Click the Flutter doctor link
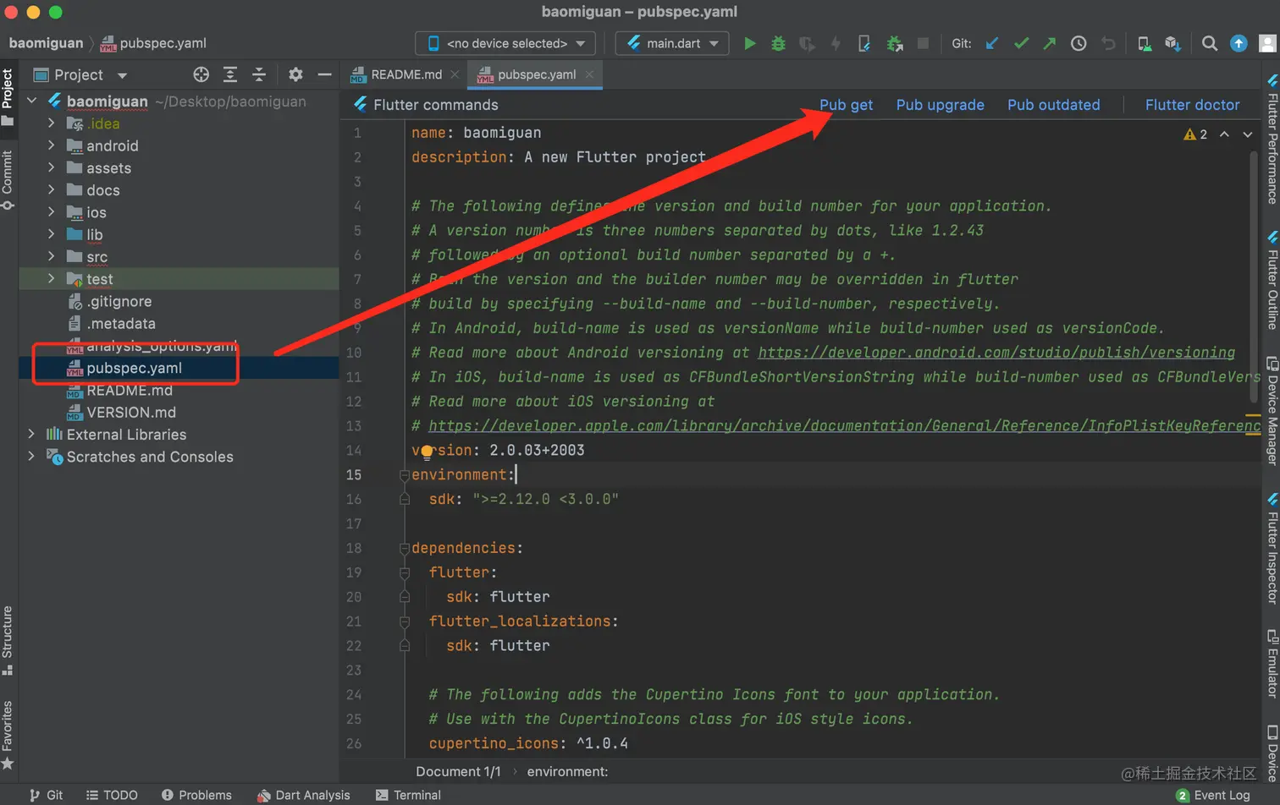Image resolution: width=1280 pixels, height=805 pixels. coord(1192,105)
